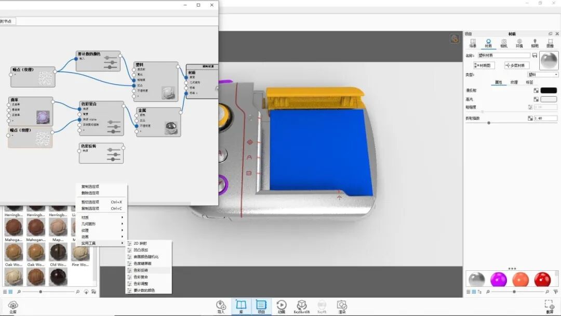
Task: Select the Import (导入) icon
Action: (x=220, y=306)
